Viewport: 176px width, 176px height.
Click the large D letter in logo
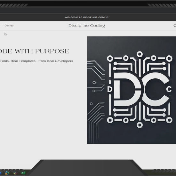click(x=127, y=89)
